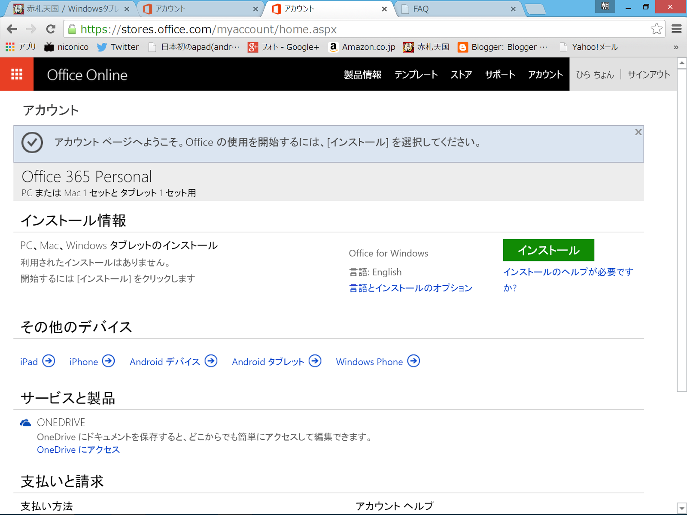The width and height of the screenshot is (687, 515).
Task: Go back with the browser back arrow
Action: 12,29
